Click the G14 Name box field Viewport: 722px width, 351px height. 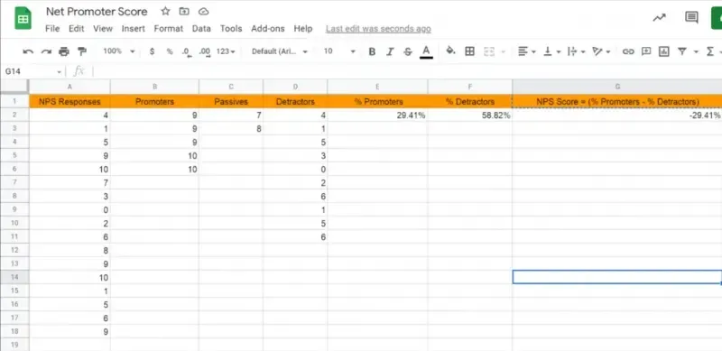[33, 71]
